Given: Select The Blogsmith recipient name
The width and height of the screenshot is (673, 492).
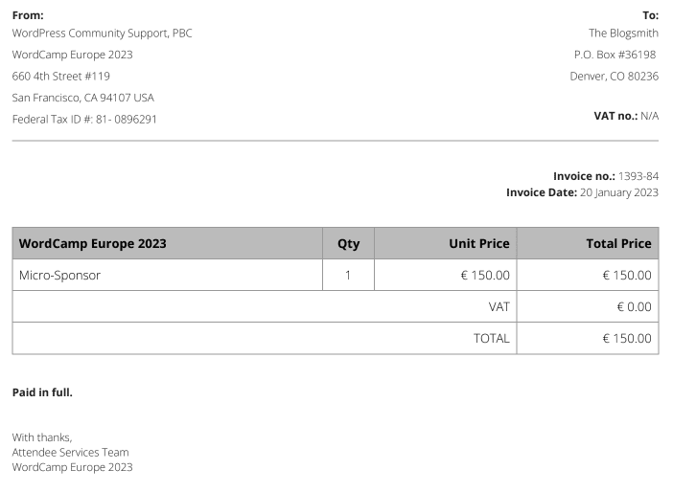Looking at the screenshot, I should pyautogui.click(x=623, y=34).
